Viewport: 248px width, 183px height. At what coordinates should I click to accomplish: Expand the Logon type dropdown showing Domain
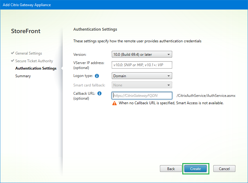142,76
